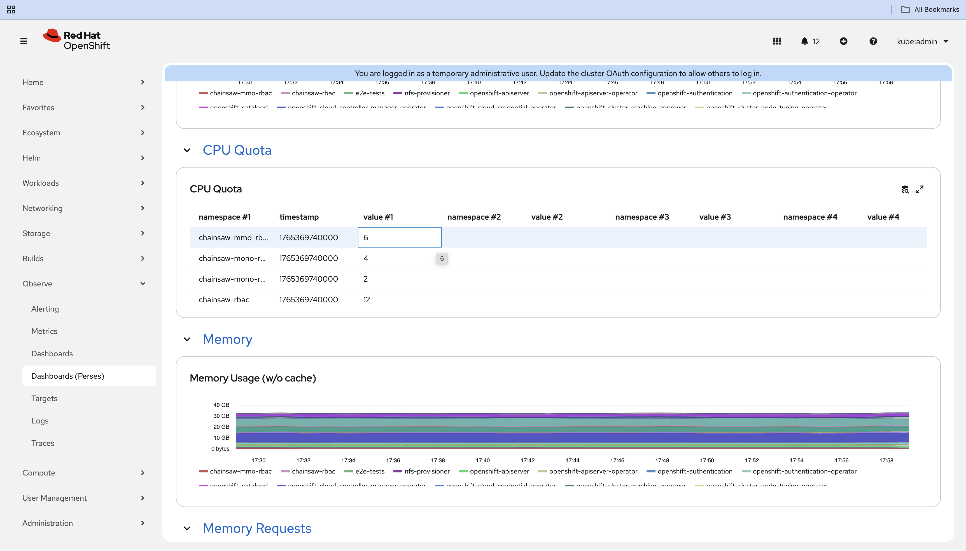The height and width of the screenshot is (551, 966).
Task: Open the help question mark menu
Action: click(873, 41)
